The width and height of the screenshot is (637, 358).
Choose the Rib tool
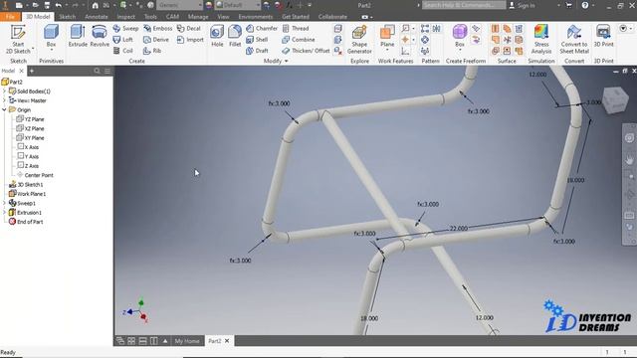[152, 51]
